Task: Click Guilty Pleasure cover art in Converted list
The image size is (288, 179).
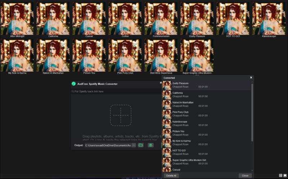Action: [167, 85]
